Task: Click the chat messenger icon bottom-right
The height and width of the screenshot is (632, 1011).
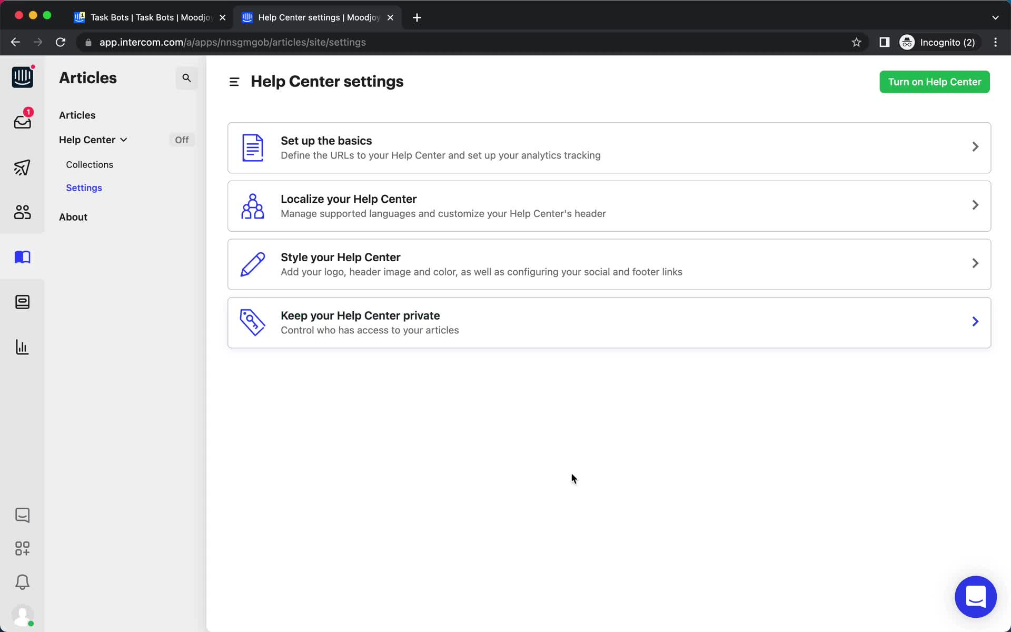Action: [x=975, y=596]
